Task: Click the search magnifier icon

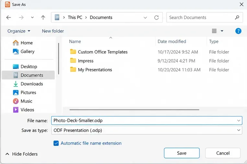Action: [x=237, y=17]
